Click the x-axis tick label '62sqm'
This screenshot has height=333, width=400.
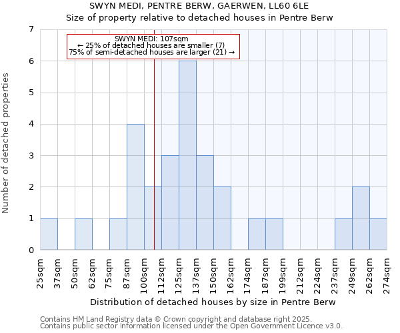coord(93,273)
